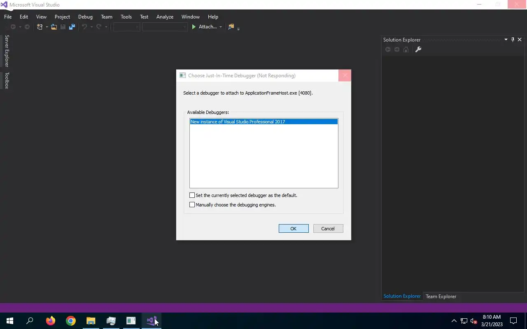Click the Navigate Backward toolbar icon
The image size is (527, 329).
[x=13, y=27]
